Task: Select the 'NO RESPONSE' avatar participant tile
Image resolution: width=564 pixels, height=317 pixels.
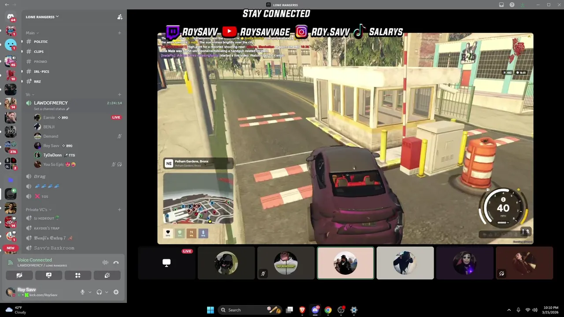Action: tap(286, 263)
